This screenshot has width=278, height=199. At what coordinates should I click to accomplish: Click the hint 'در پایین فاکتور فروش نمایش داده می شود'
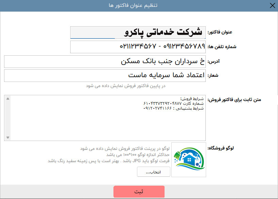tap(126, 86)
